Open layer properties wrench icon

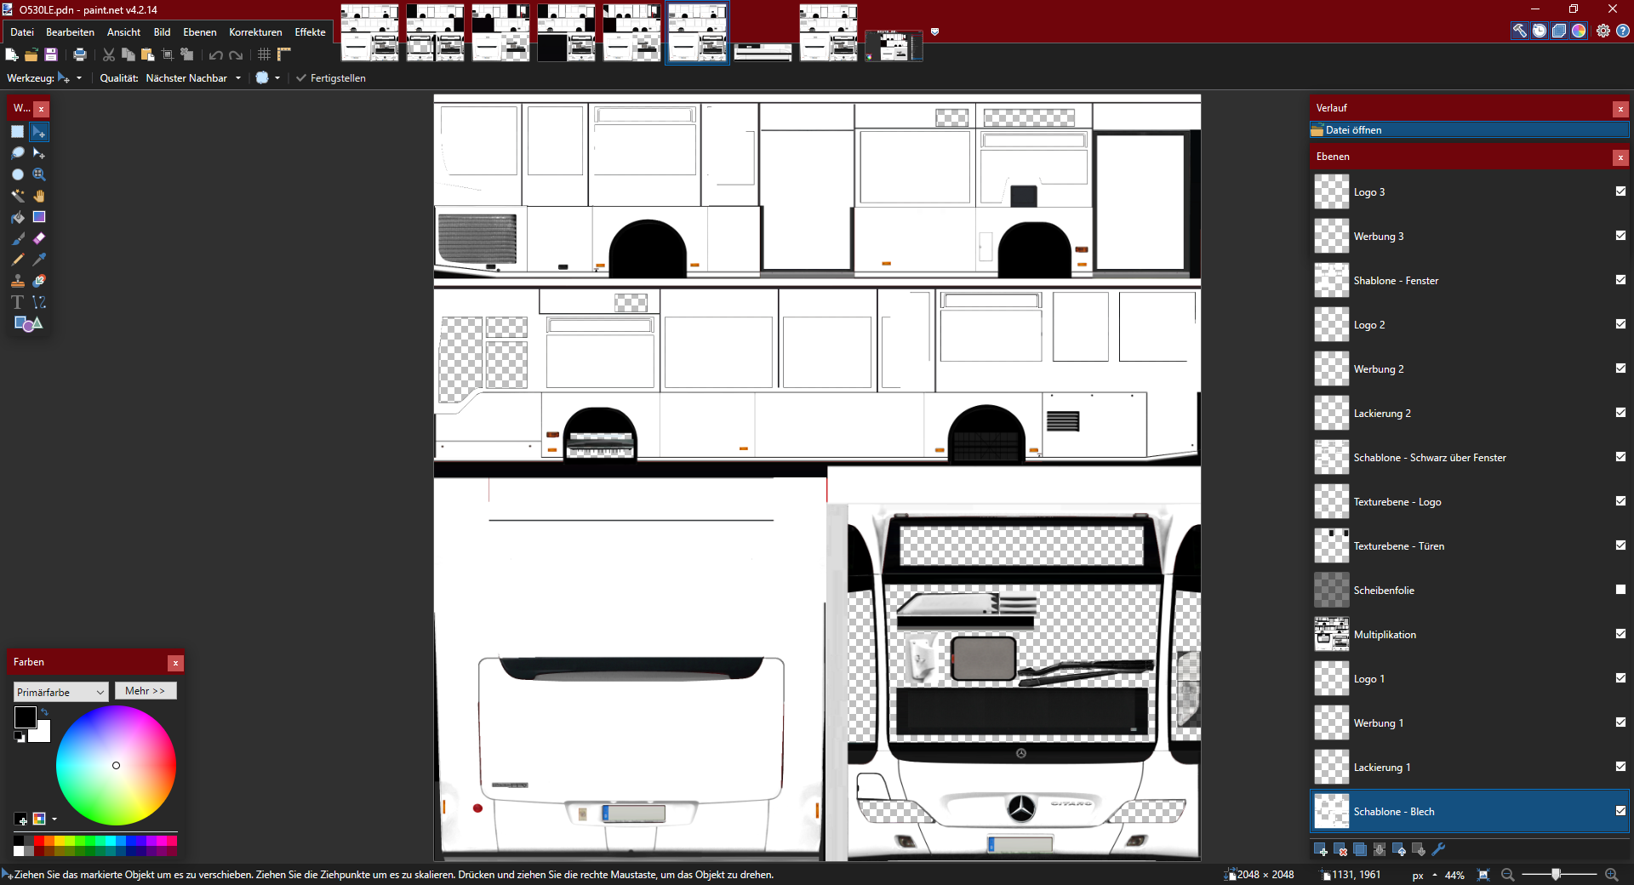click(x=1439, y=849)
